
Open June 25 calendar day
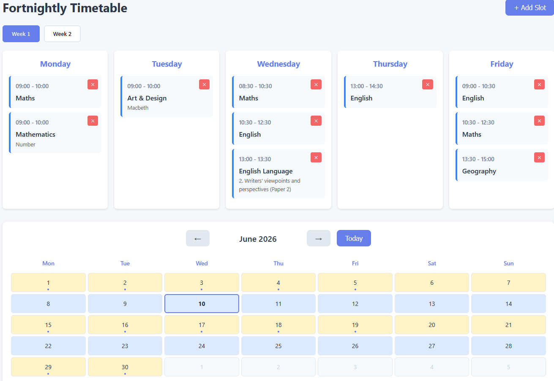click(x=278, y=346)
